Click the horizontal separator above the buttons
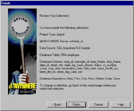The height and width of the screenshot is (111, 134). click(x=67, y=98)
